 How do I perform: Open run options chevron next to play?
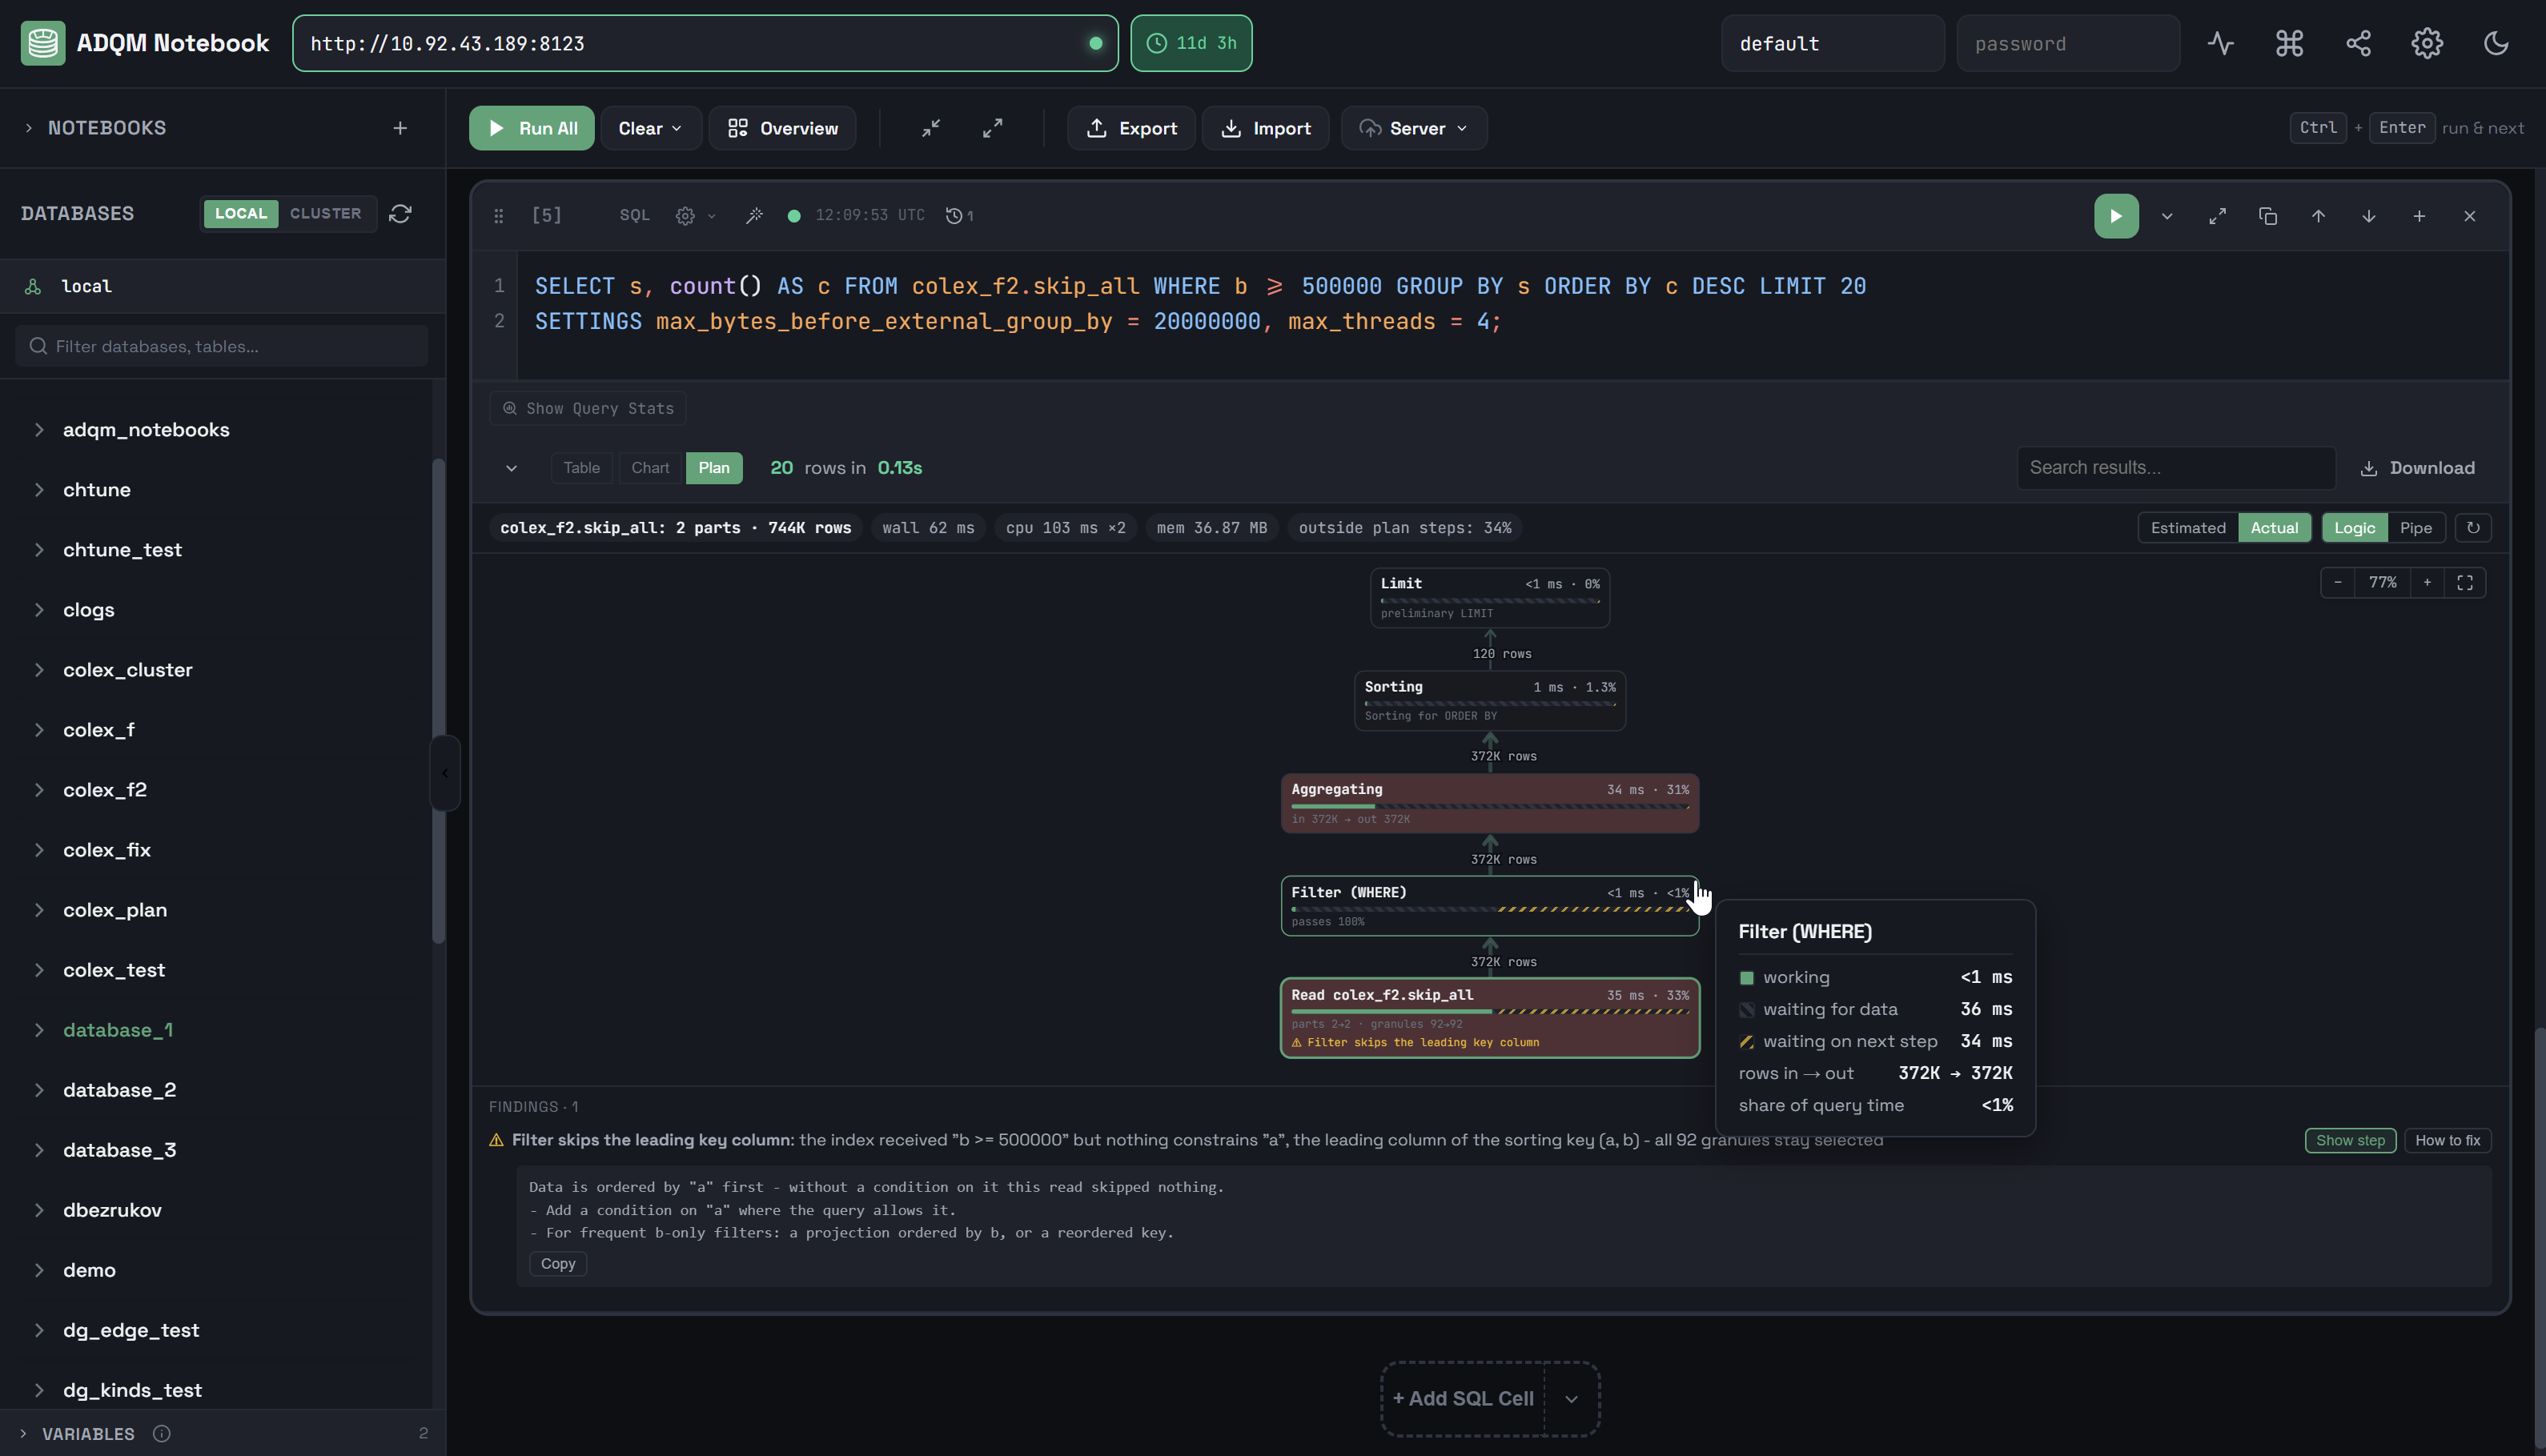2167,216
